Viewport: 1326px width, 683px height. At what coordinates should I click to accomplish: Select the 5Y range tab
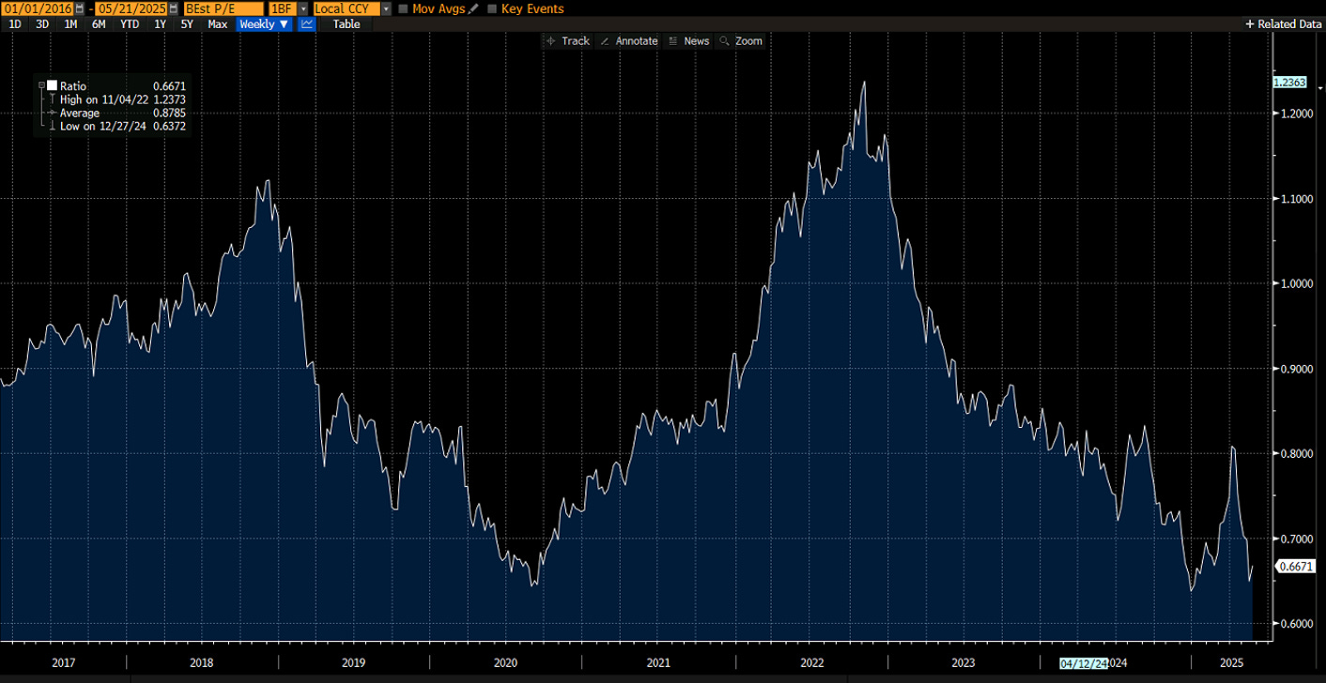(x=187, y=24)
